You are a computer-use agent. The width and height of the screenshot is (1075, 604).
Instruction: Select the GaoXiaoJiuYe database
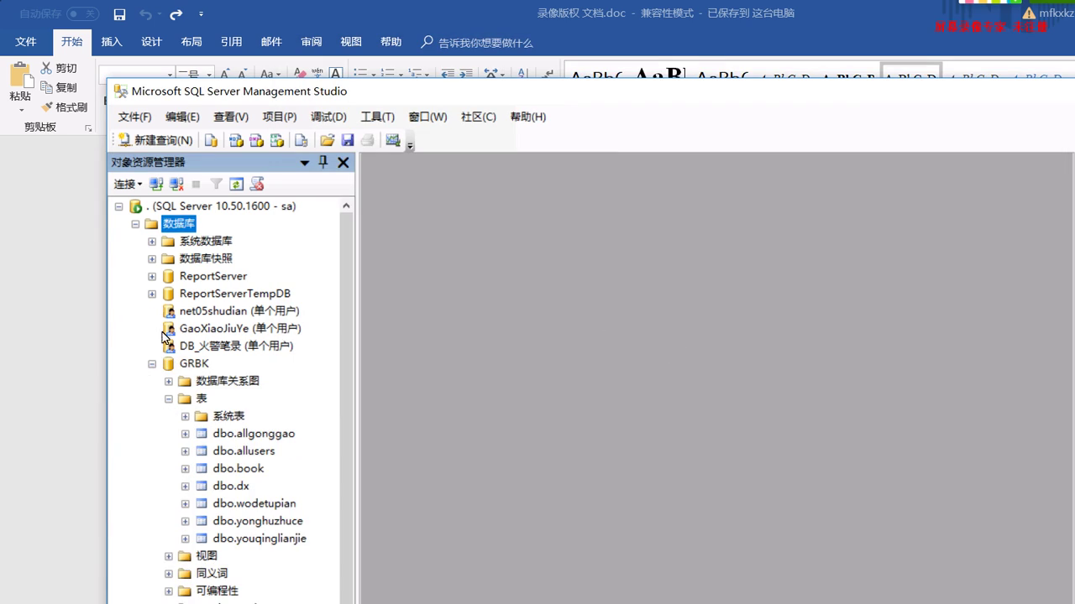pos(240,328)
